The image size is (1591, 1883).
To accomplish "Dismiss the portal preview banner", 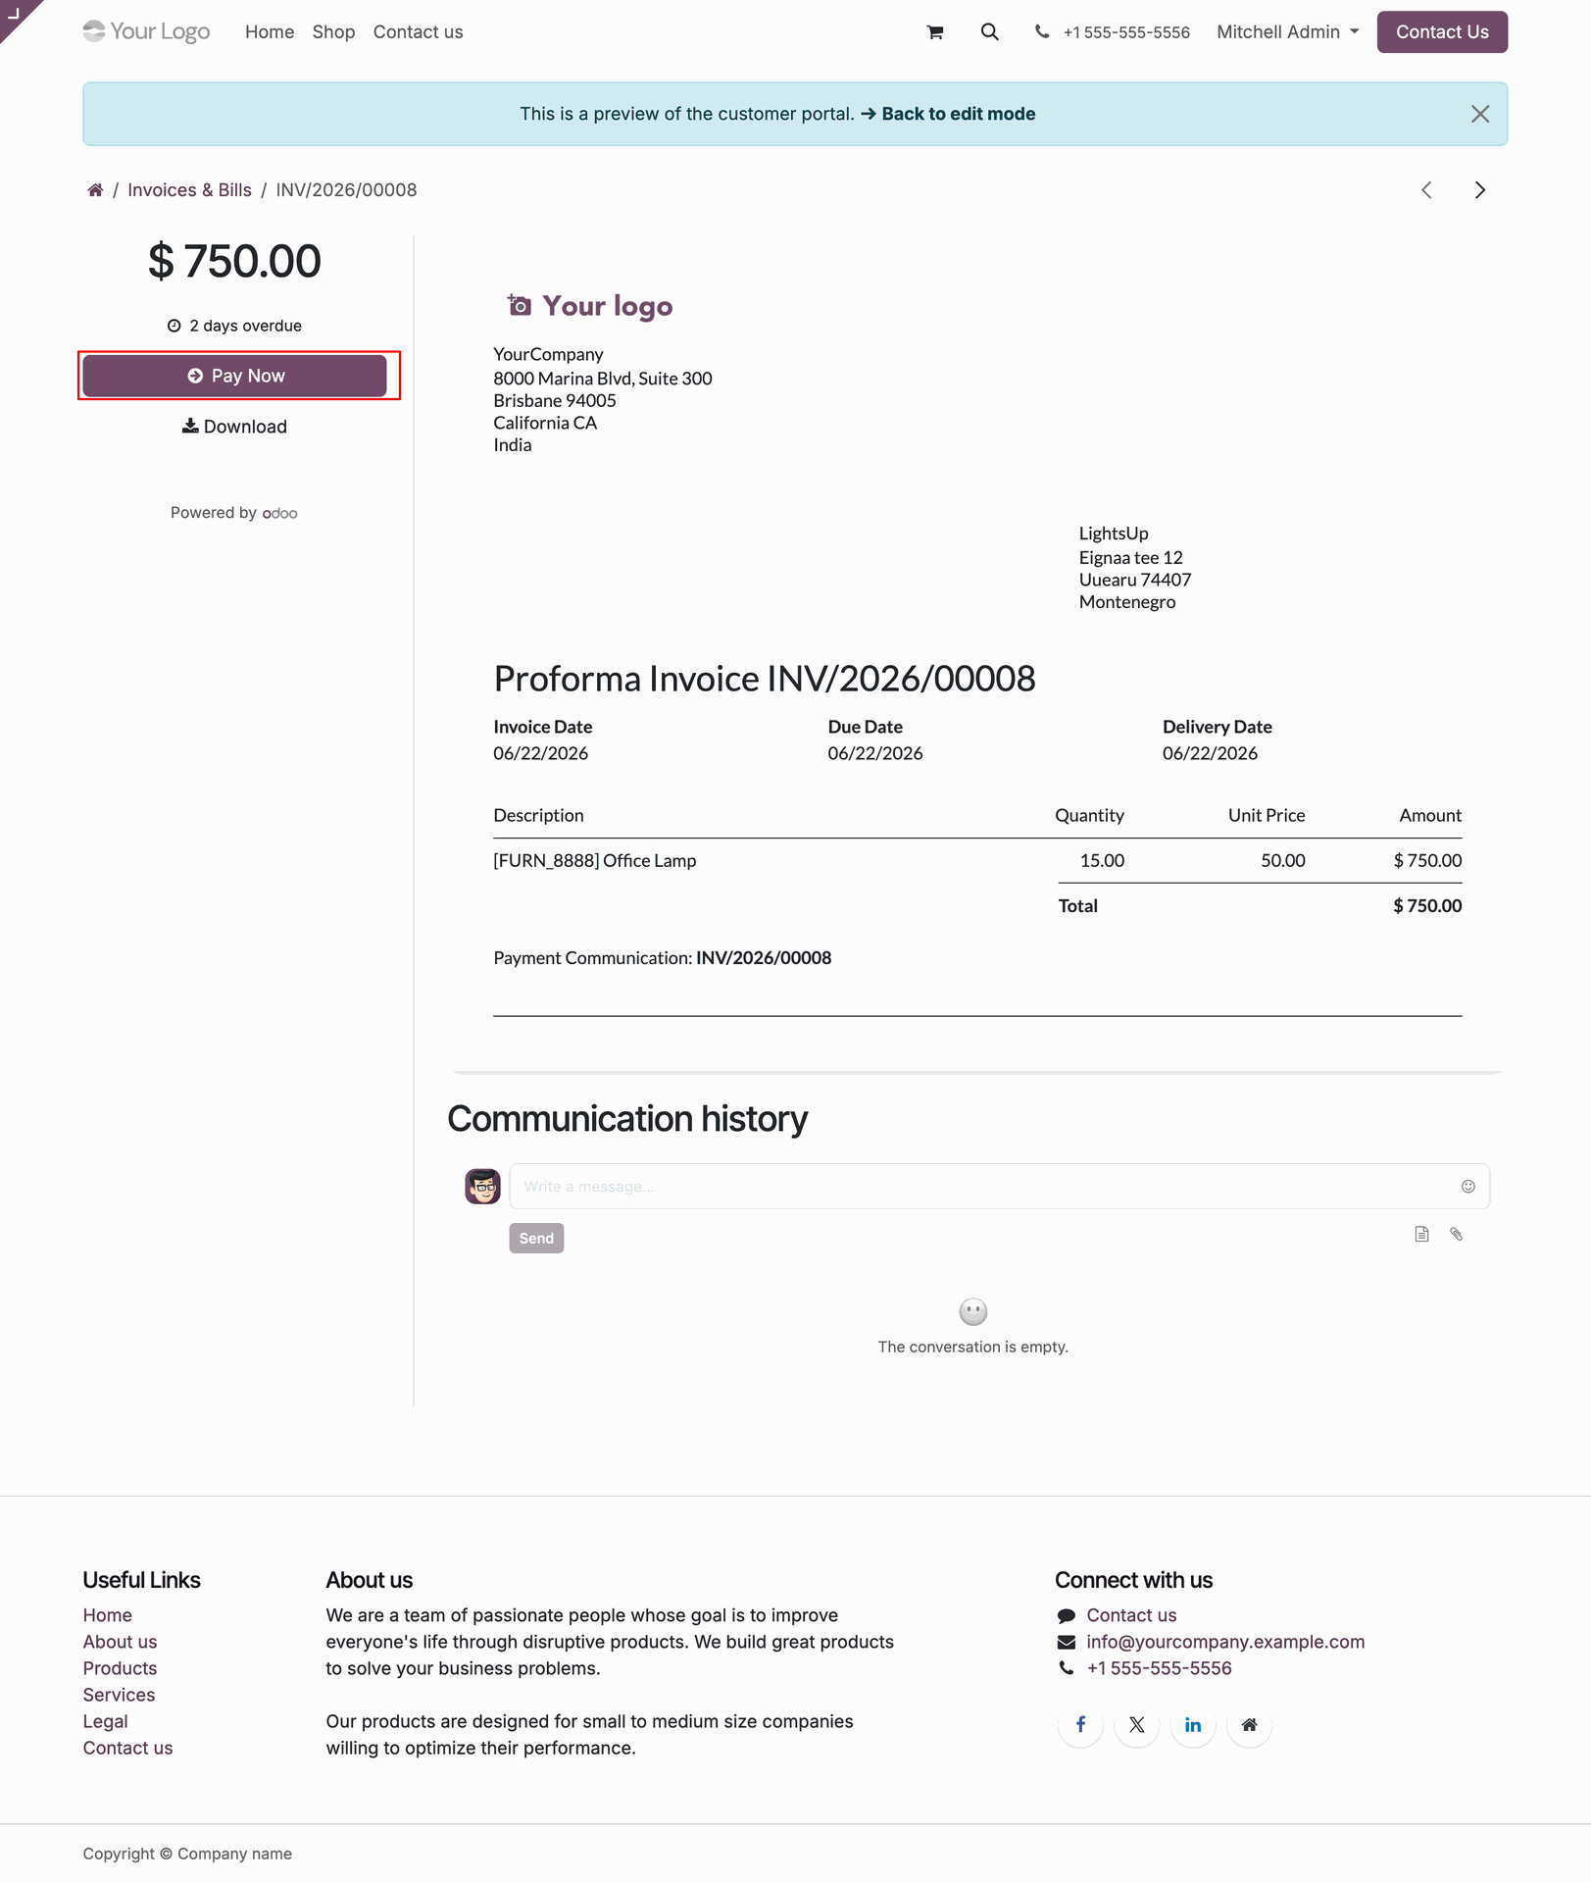I will tap(1480, 114).
